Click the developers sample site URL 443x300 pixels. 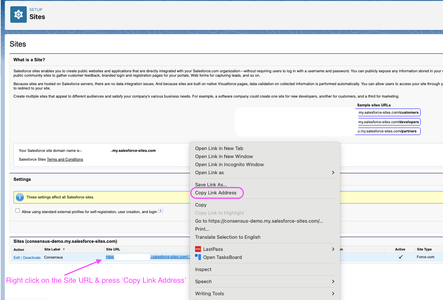(389, 122)
